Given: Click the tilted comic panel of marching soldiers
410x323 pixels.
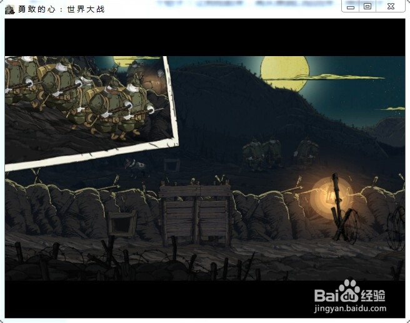Looking at the screenshot, I should pos(89,111).
